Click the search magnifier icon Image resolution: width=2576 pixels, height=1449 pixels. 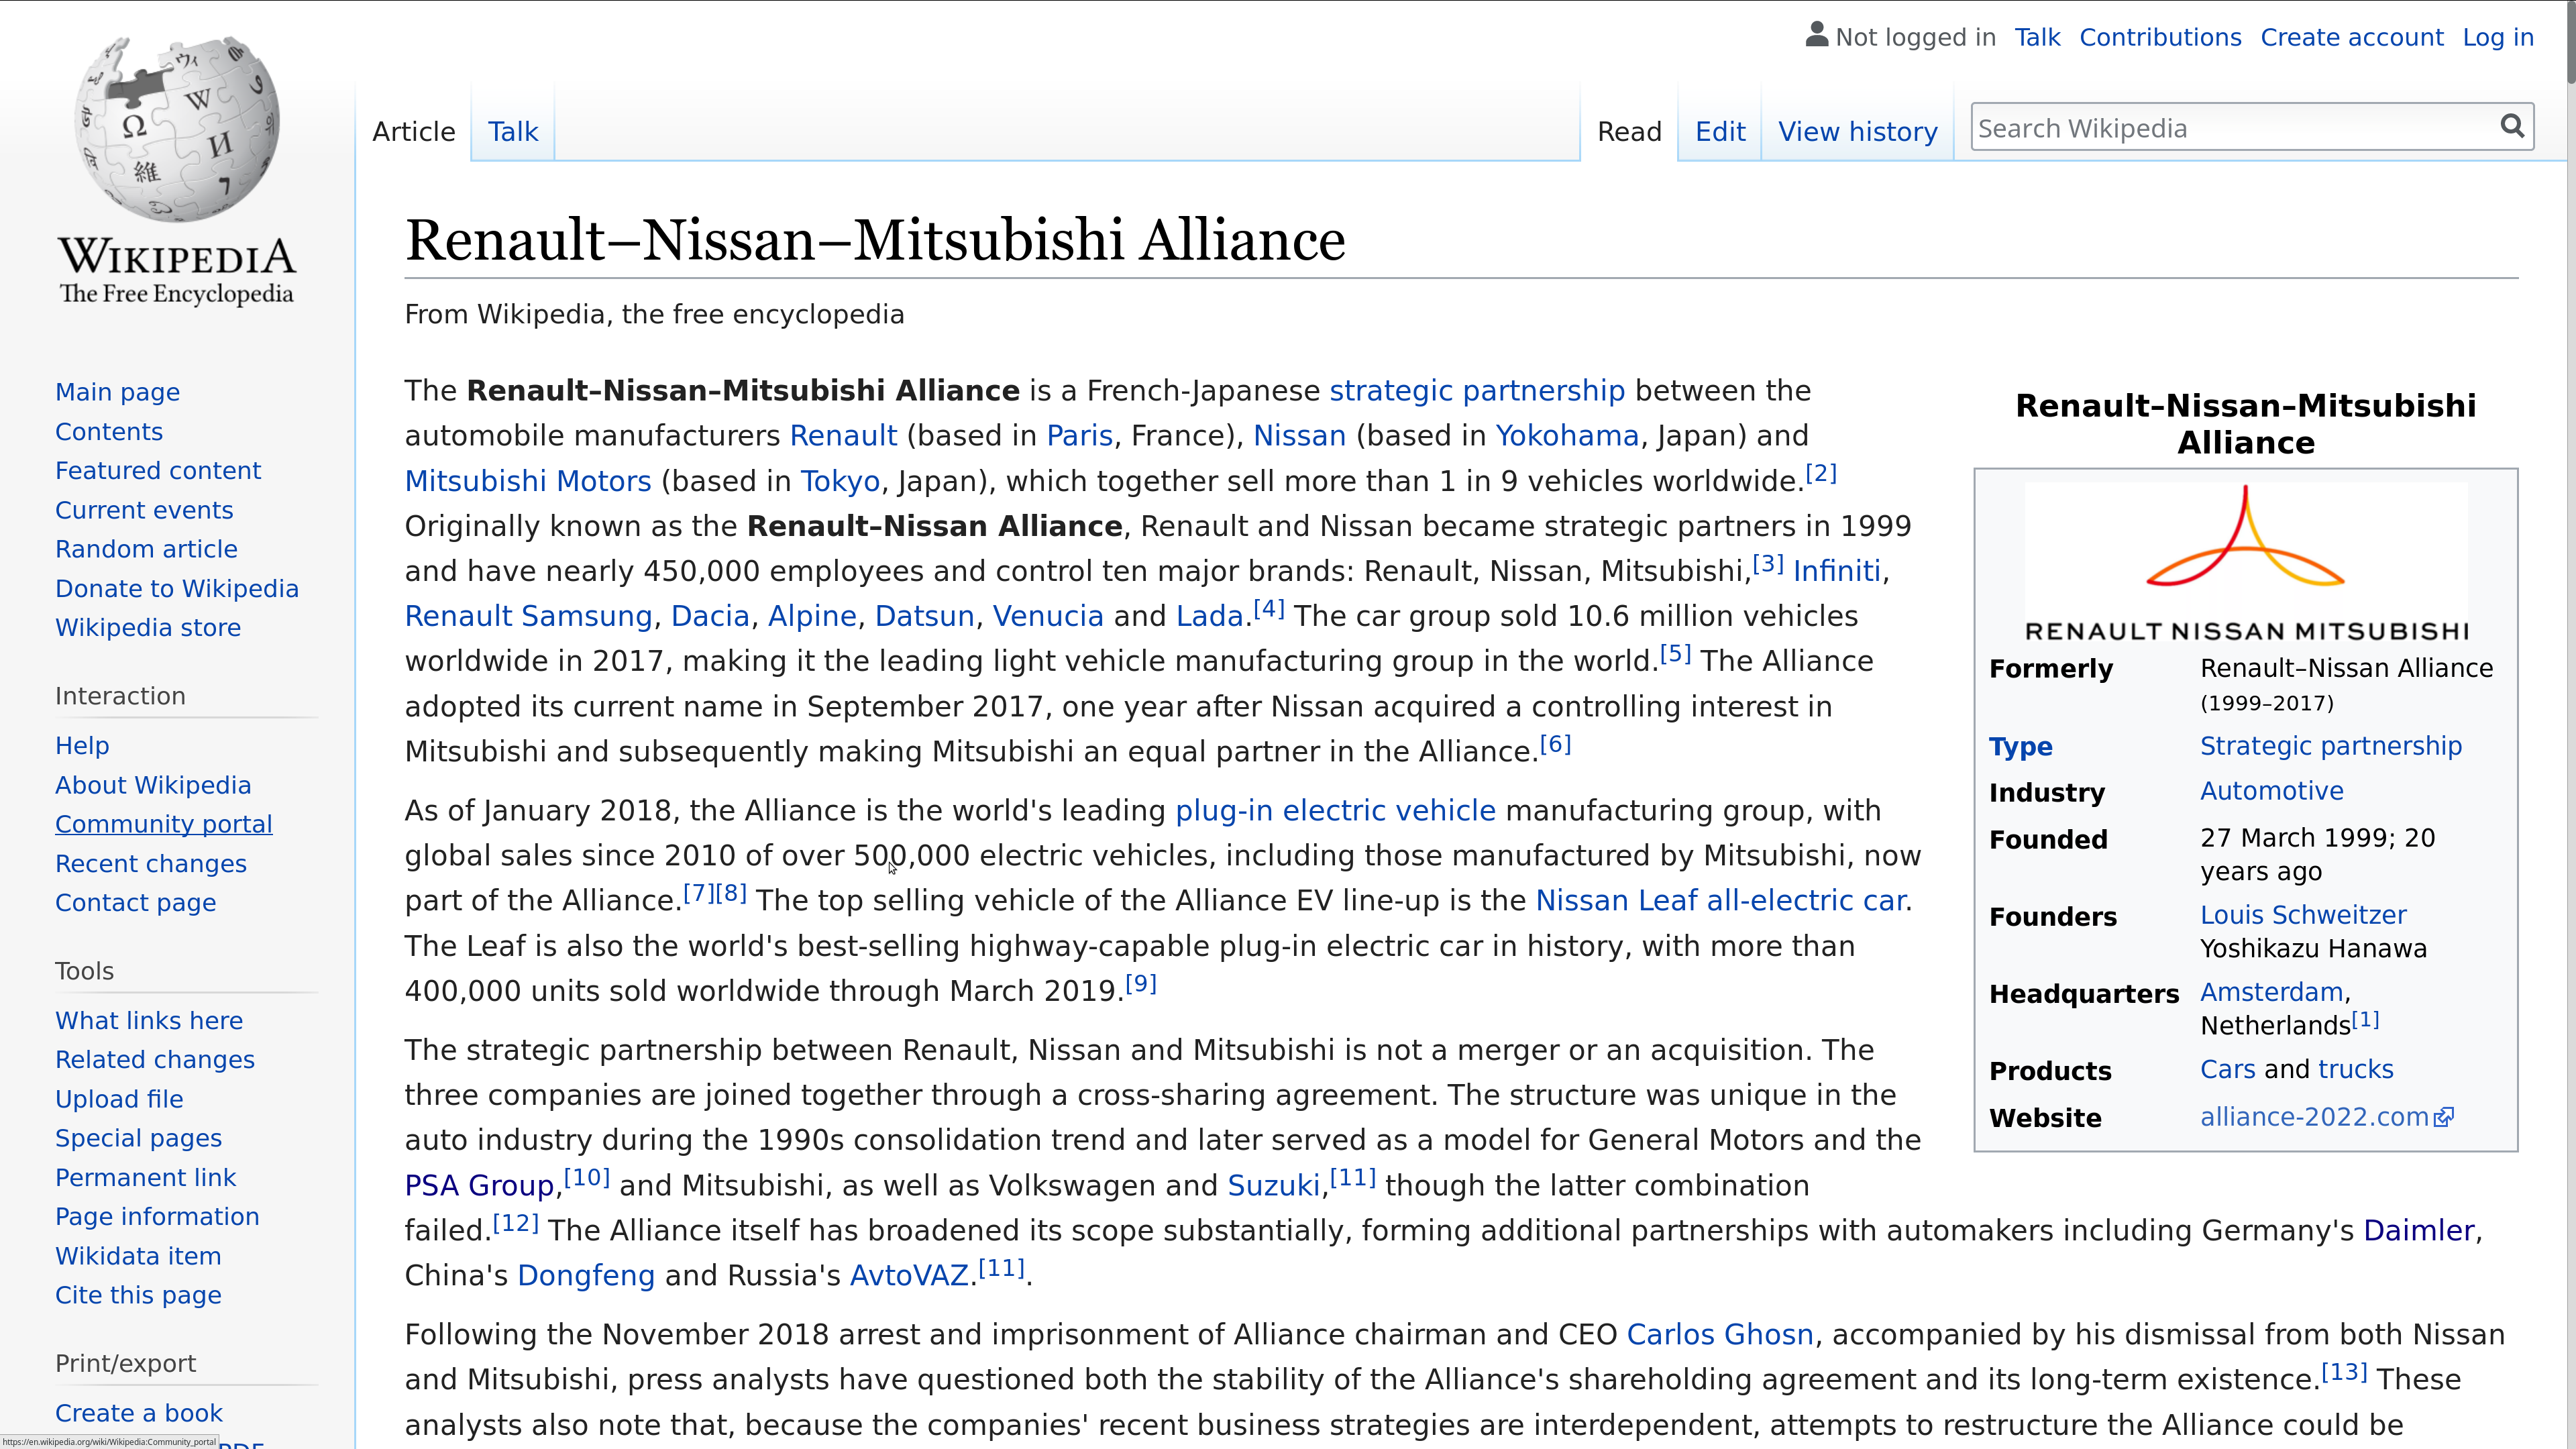(2511, 127)
